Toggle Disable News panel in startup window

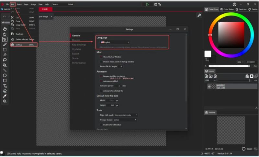[101, 62]
